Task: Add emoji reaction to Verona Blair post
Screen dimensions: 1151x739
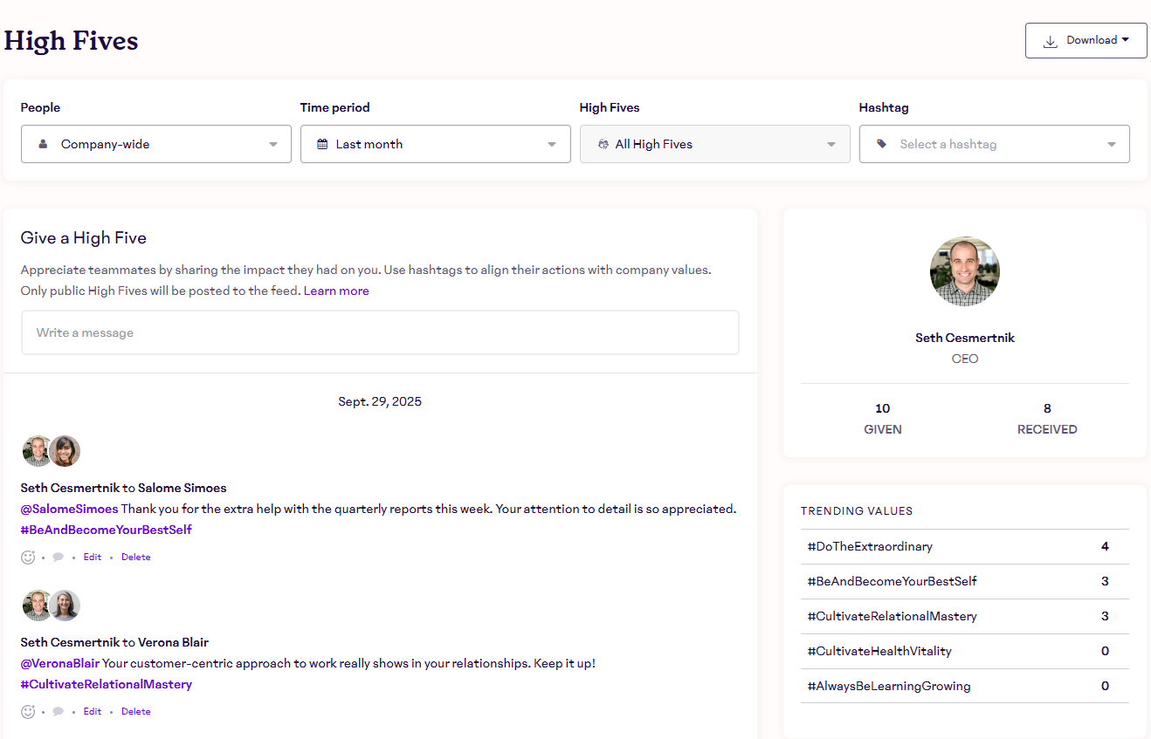Action: tap(28, 711)
